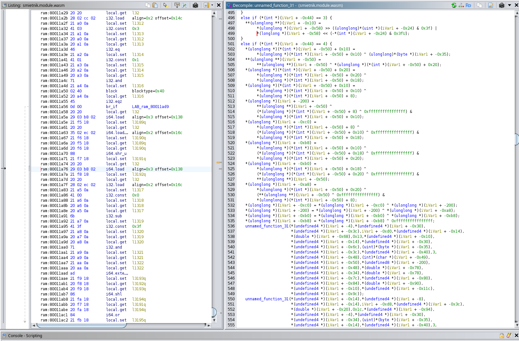Click decompiler line number 536
519x341 pixels.
tap(231, 226)
